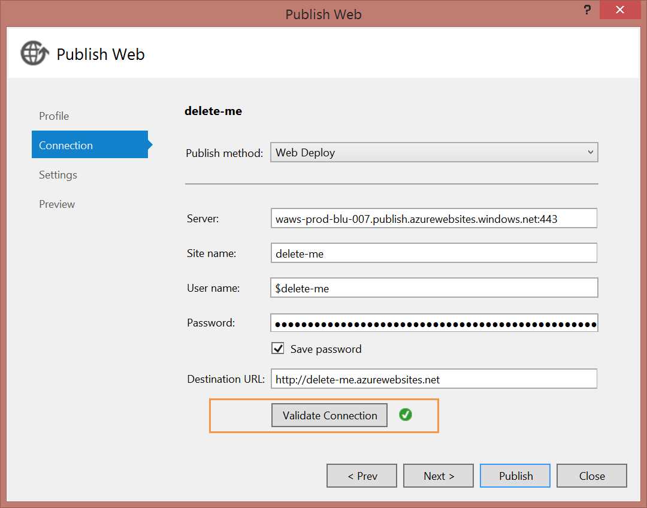Image resolution: width=647 pixels, height=508 pixels.
Task: Go to the Preview step
Action: [x=56, y=204]
